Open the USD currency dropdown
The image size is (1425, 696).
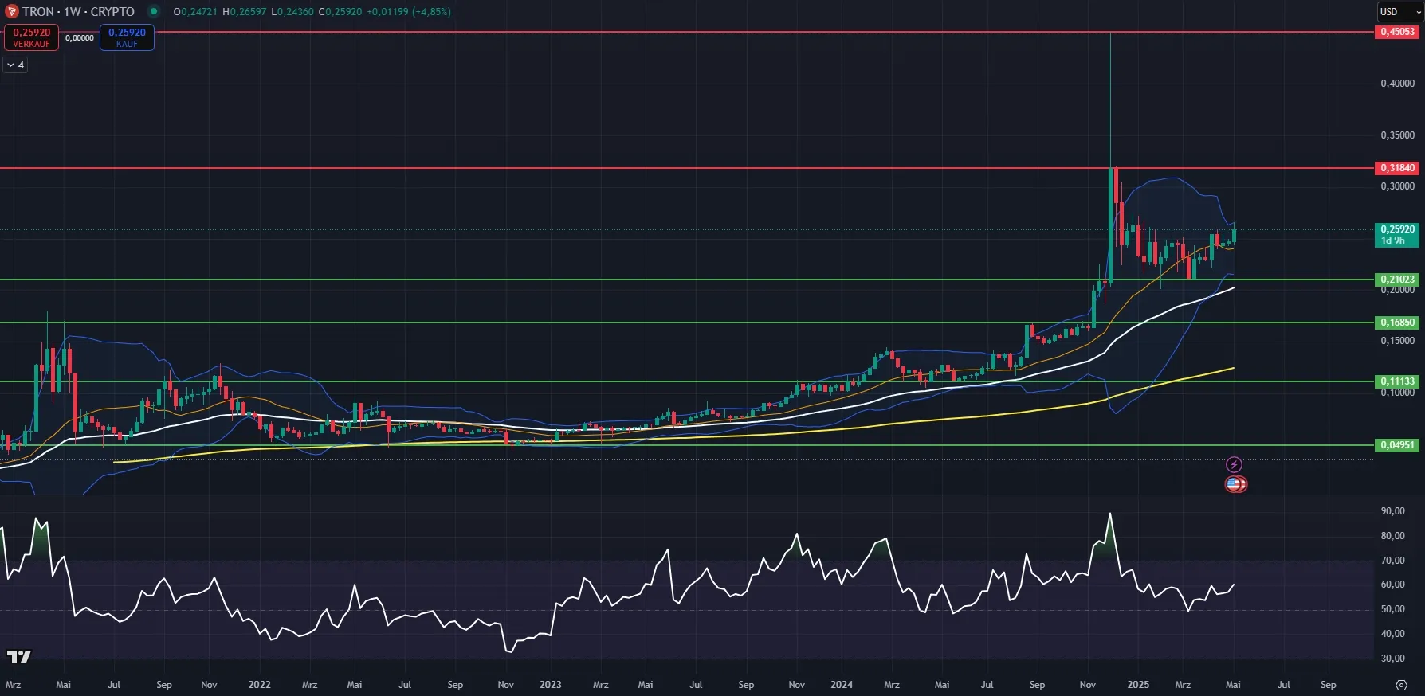tap(1400, 11)
